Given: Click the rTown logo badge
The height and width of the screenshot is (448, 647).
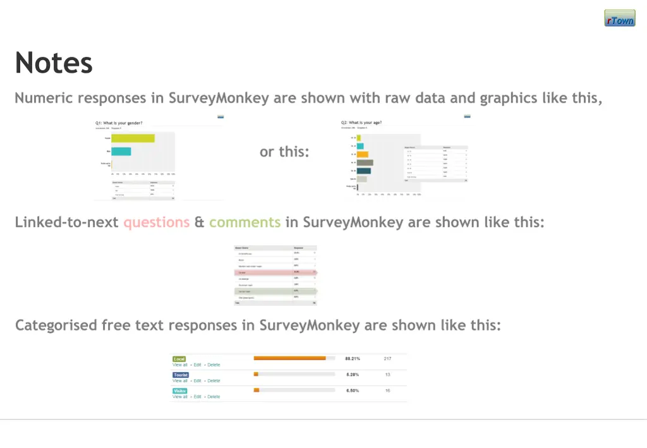Looking at the screenshot, I should coord(619,18).
